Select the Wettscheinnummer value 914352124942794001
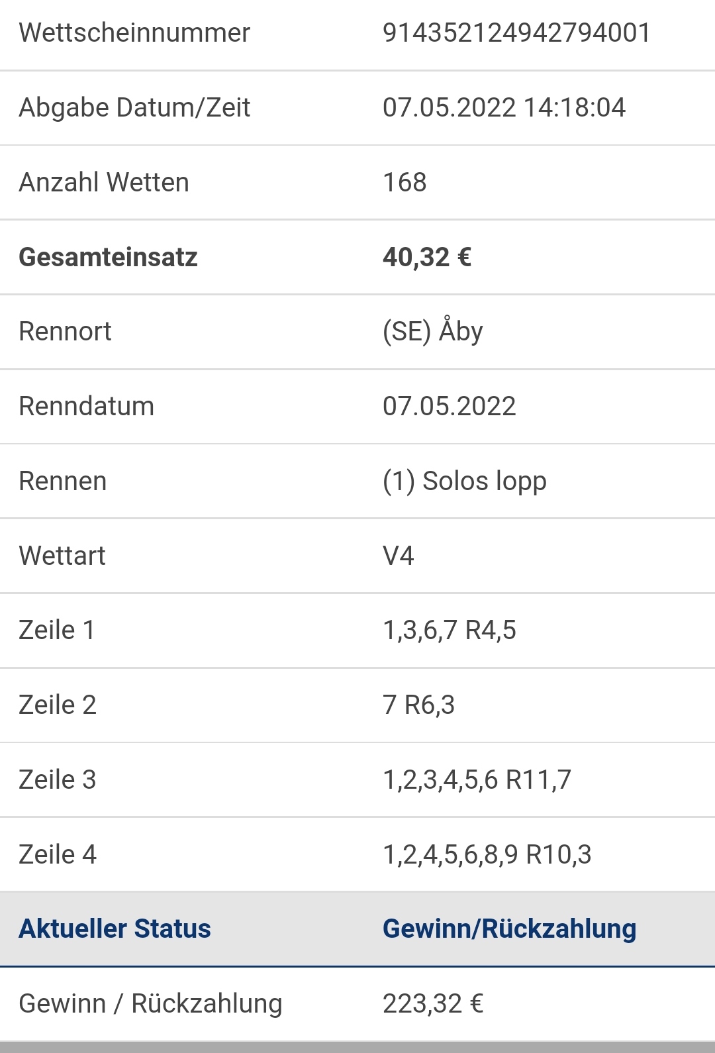The height and width of the screenshot is (1053, 715). pos(516,32)
